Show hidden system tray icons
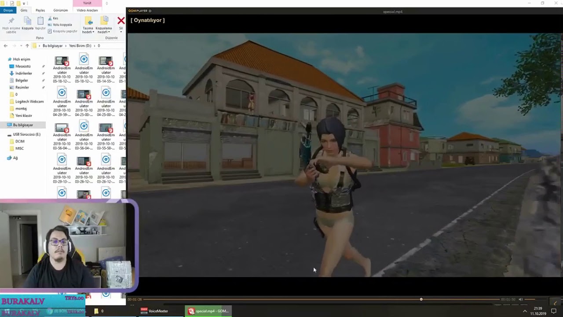This screenshot has width=563, height=317. 524,311
